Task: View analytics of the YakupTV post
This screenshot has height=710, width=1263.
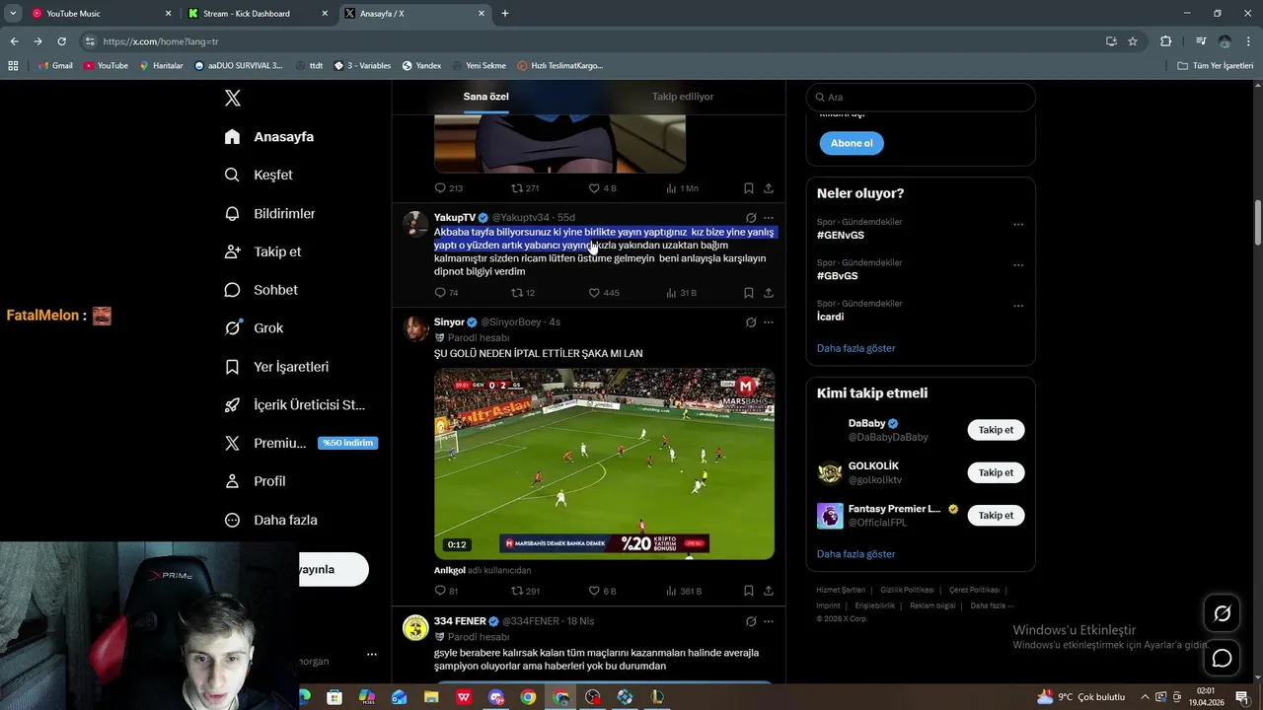Action: click(x=671, y=293)
